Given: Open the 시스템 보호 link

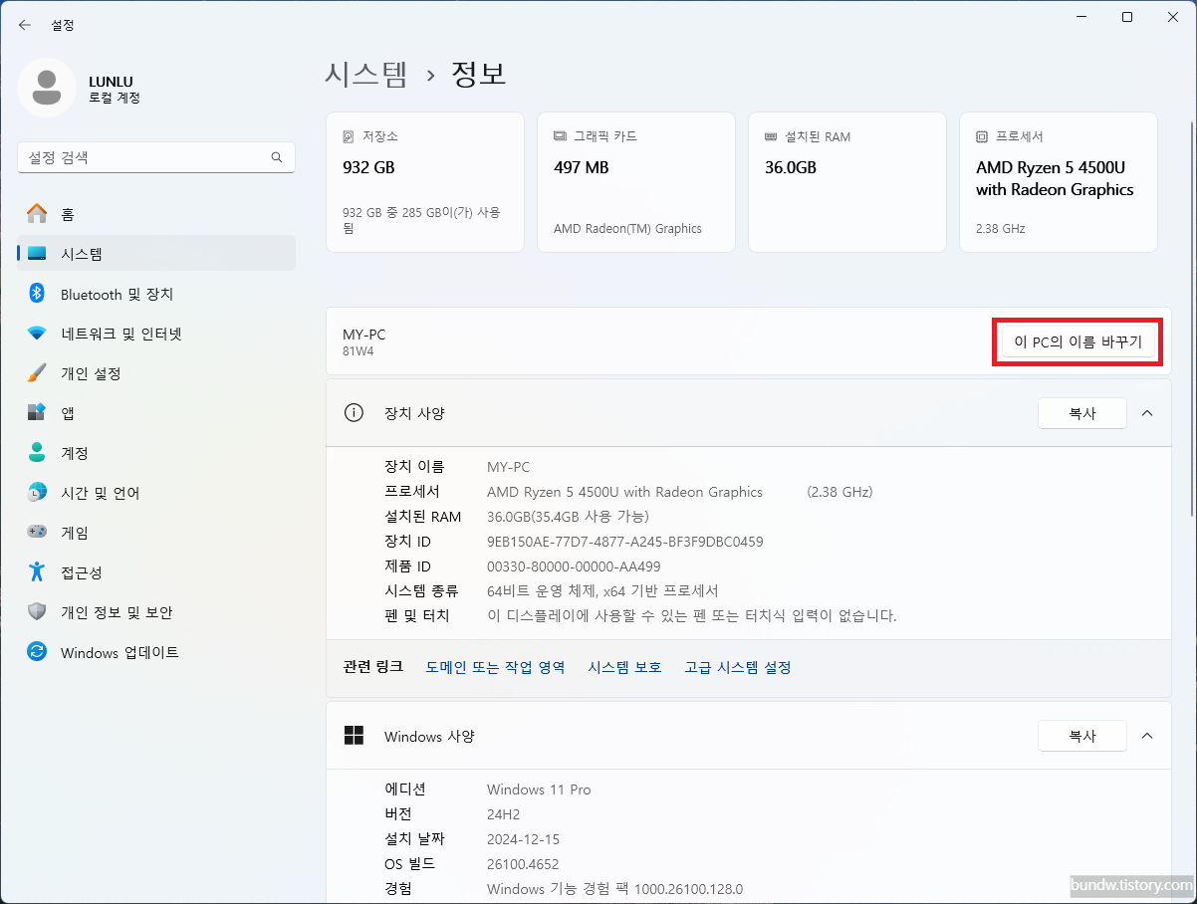Looking at the screenshot, I should (x=624, y=667).
